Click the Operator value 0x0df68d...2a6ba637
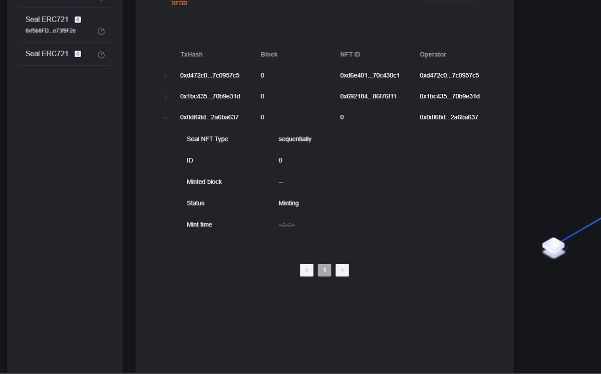 449,117
